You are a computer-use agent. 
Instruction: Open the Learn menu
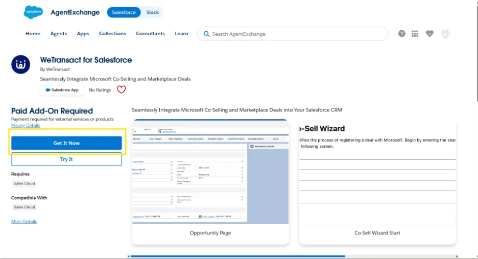[x=181, y=34]
